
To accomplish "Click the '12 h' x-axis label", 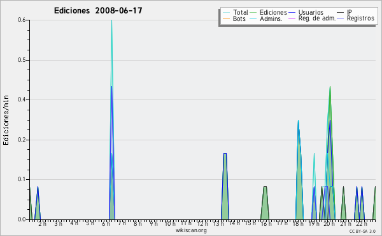I will tap(202, 224).
